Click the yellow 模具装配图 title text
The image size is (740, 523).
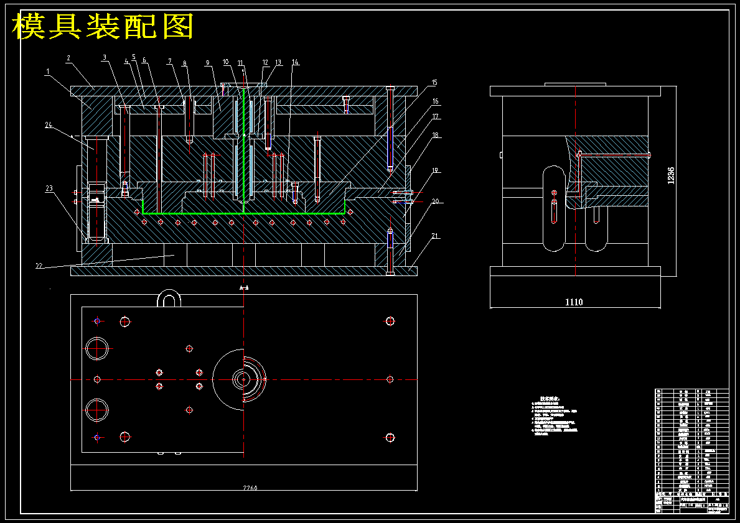point(103,26)
